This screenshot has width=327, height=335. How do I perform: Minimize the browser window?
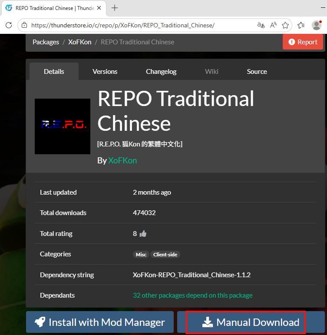323,8
